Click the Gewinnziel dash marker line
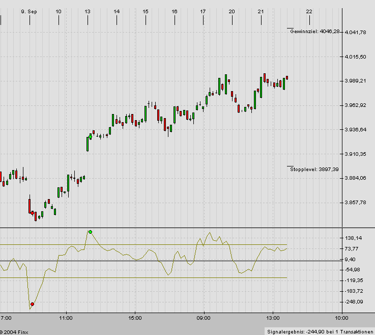 point(290,28)
